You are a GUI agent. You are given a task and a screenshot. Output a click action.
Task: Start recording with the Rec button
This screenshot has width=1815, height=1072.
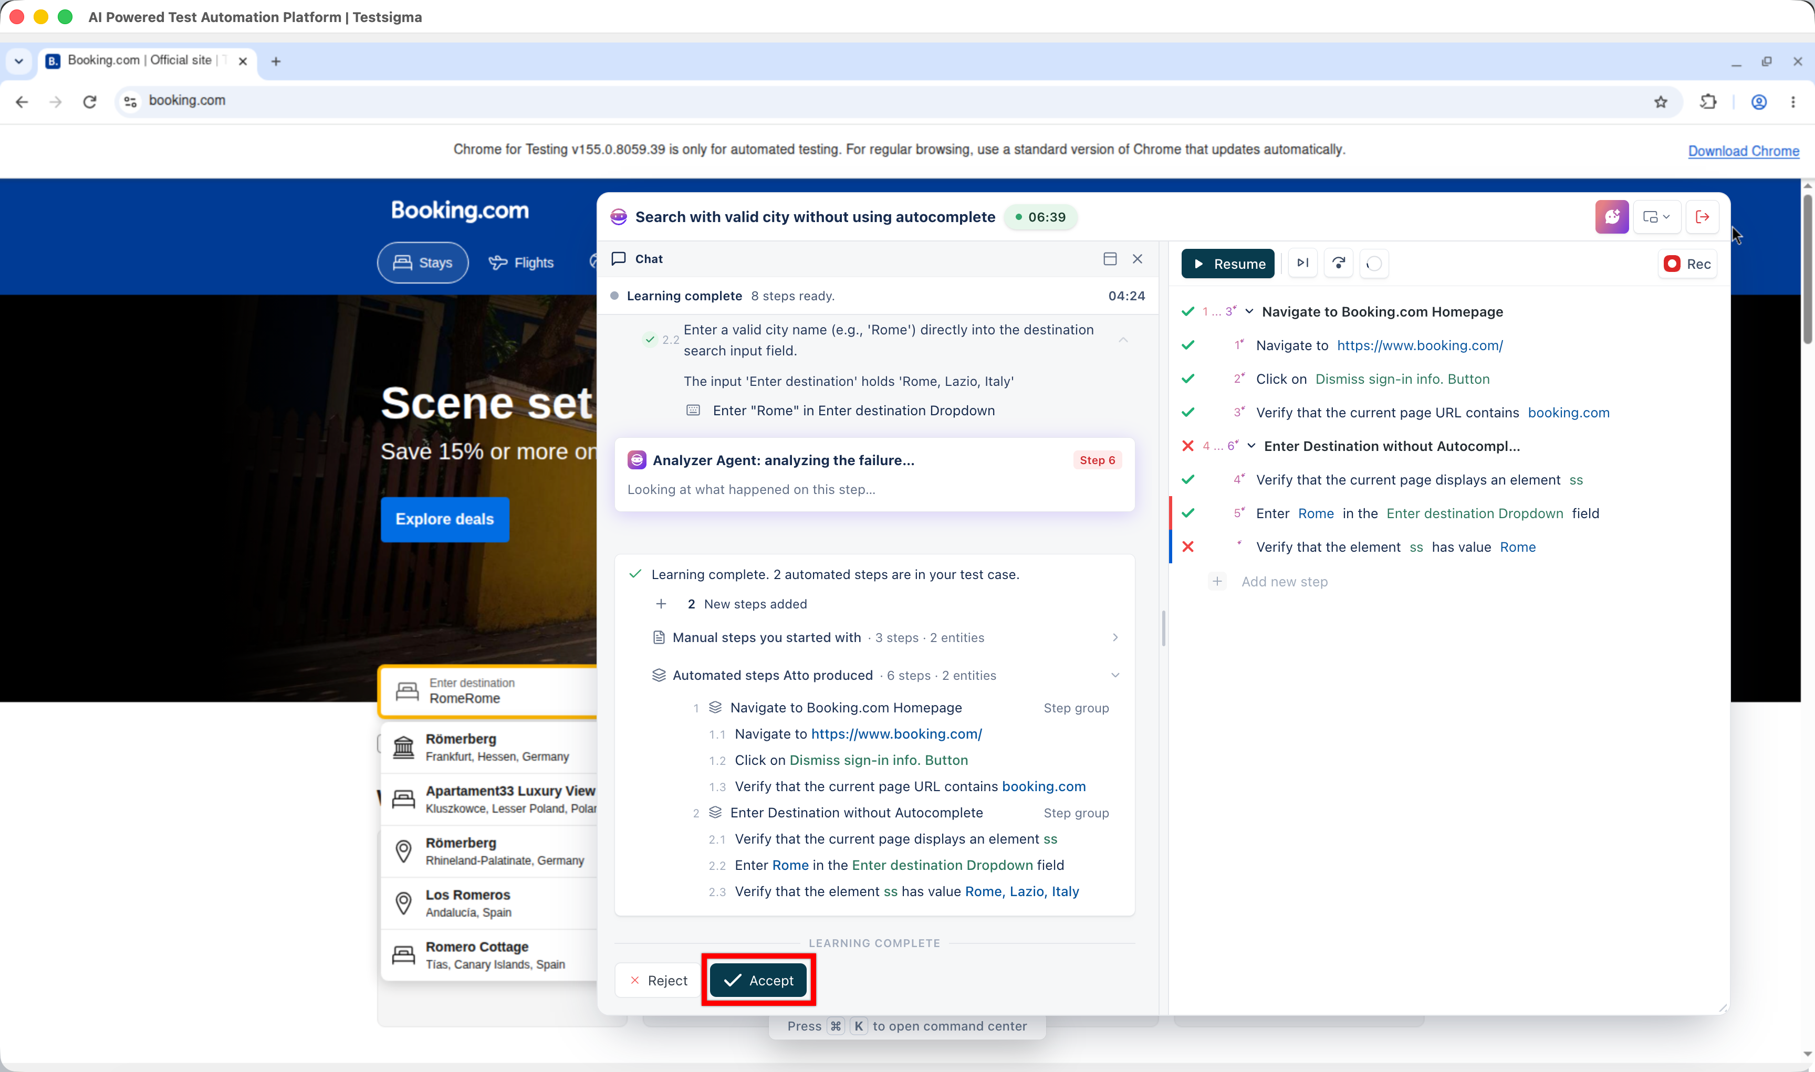click(1687, 264)
